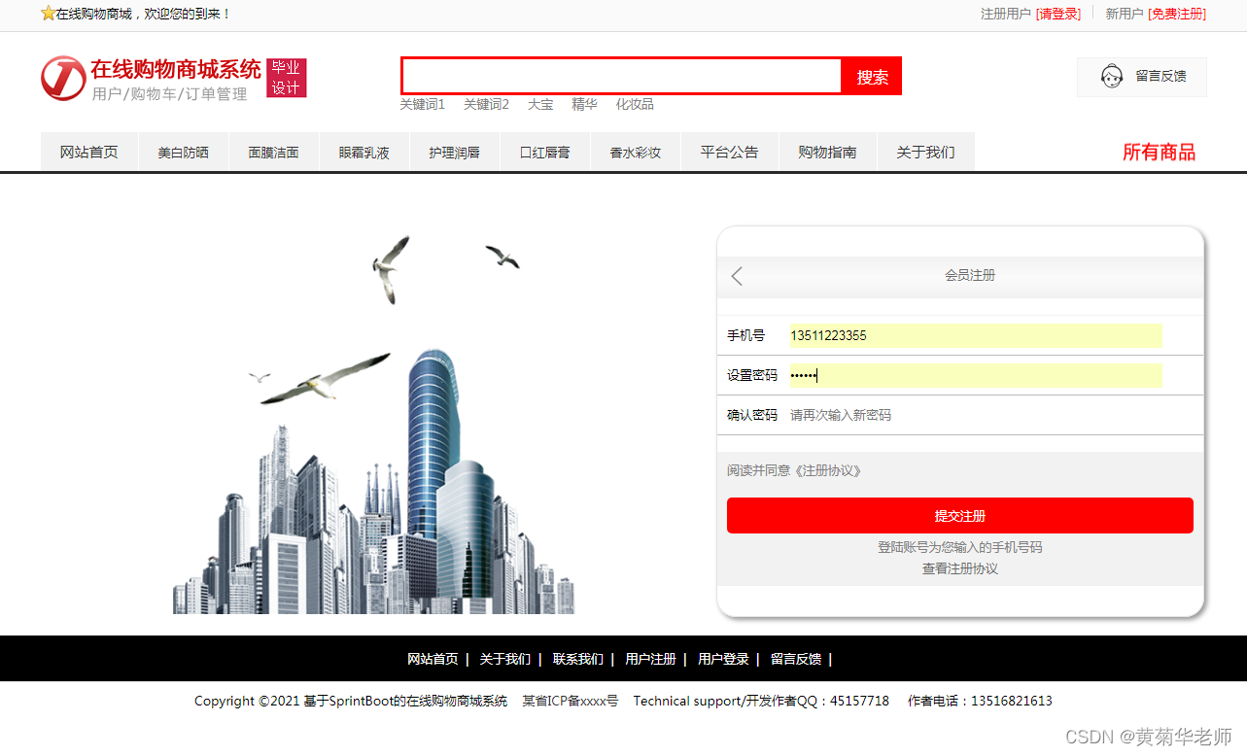Select keyword link 大宝
The height and width of the screenshot is (756, 1247).
pos(540,104)
